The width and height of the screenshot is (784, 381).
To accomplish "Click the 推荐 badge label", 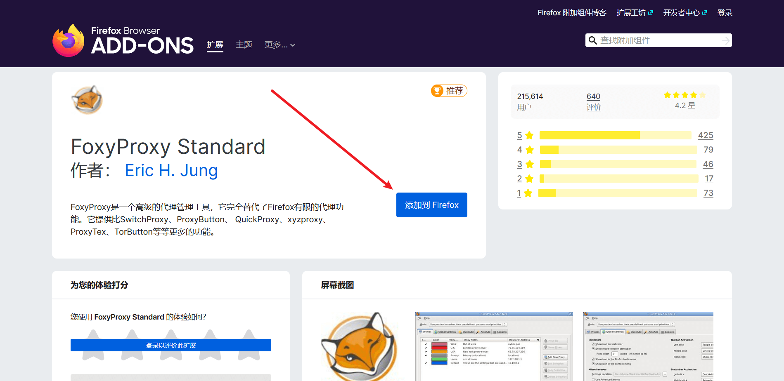I will pyautogui.click(x=455, y=91).
